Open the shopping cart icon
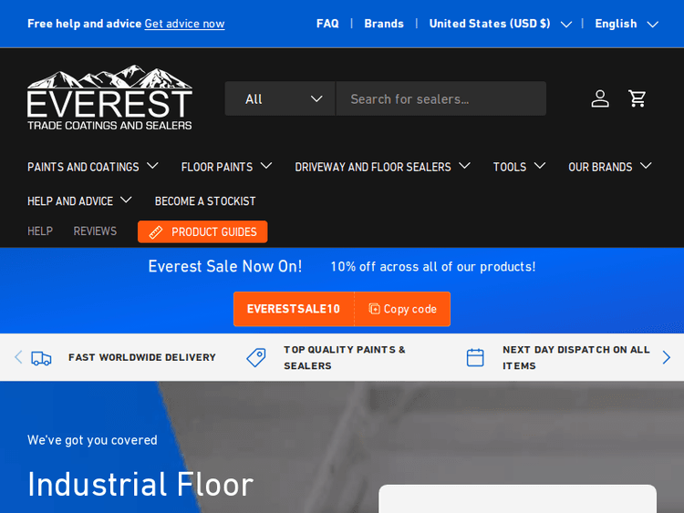 click(x=637, y=98)
